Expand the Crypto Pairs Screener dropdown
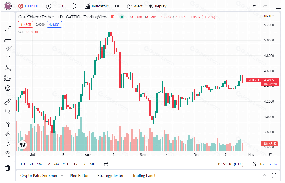Screen dimensions: 285x183 pyautogui.click(x=62, y=176)
